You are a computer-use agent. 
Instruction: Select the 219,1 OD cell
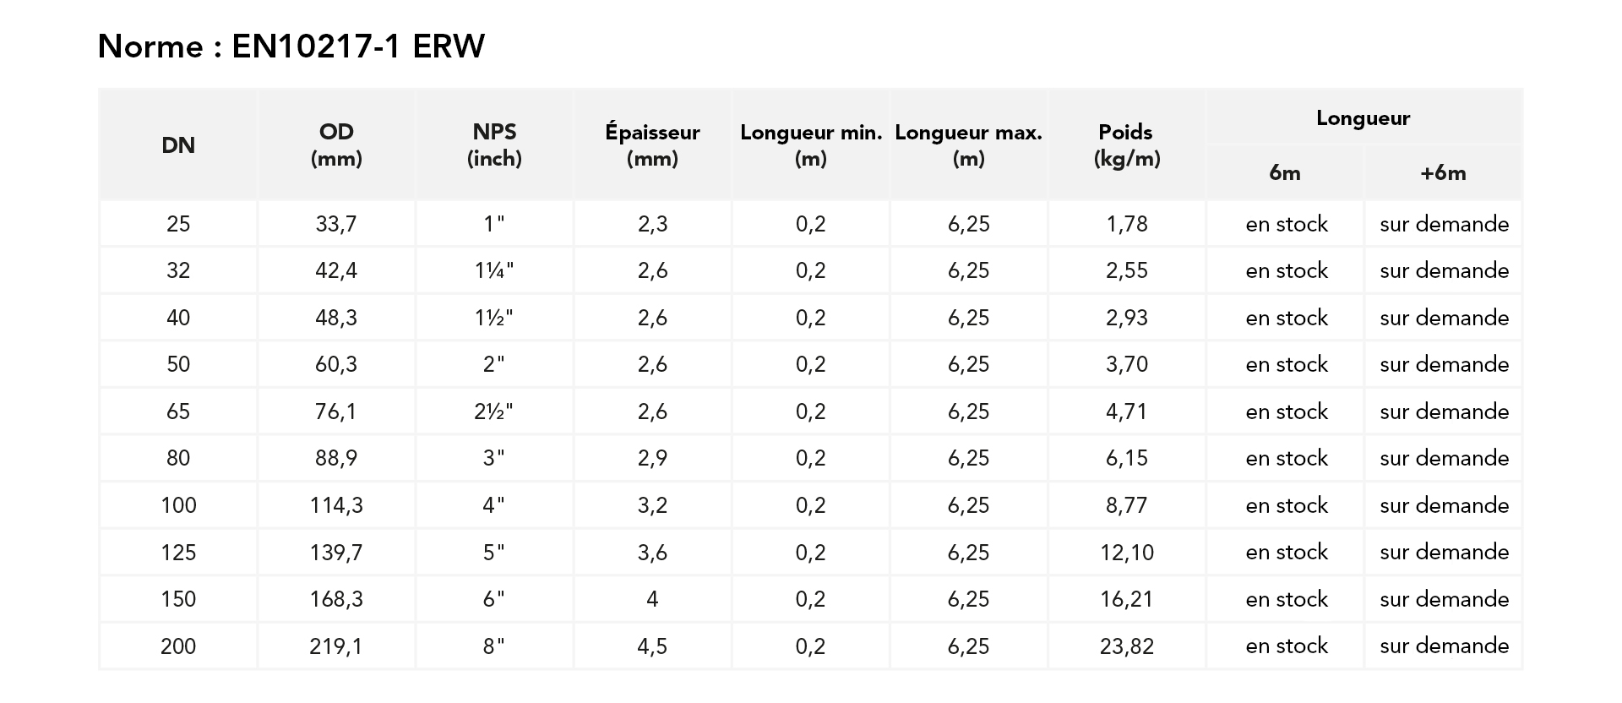tap(336, 646)
